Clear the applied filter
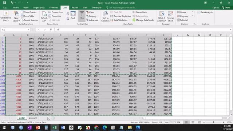This screenshot has width=233, height=131. 90,12
